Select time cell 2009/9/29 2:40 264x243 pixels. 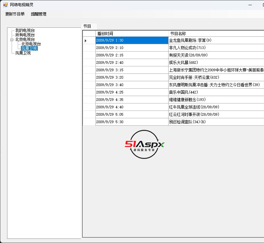(x=132, y=63)
